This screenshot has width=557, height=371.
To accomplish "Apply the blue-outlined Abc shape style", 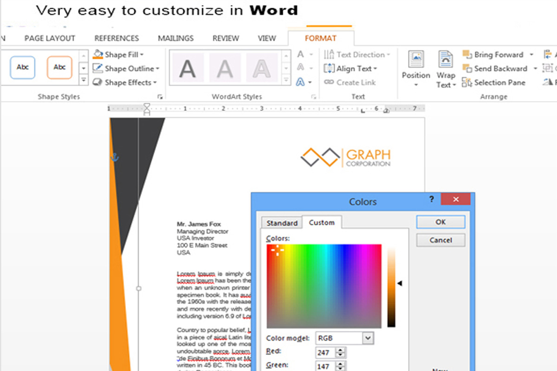I will coord(22,68).
